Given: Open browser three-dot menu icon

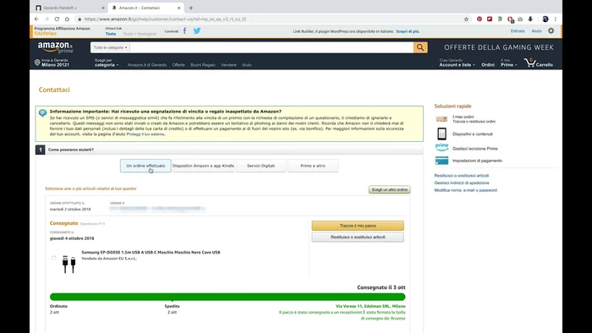Looking at the screenshot, I should [x=556, y=19].
